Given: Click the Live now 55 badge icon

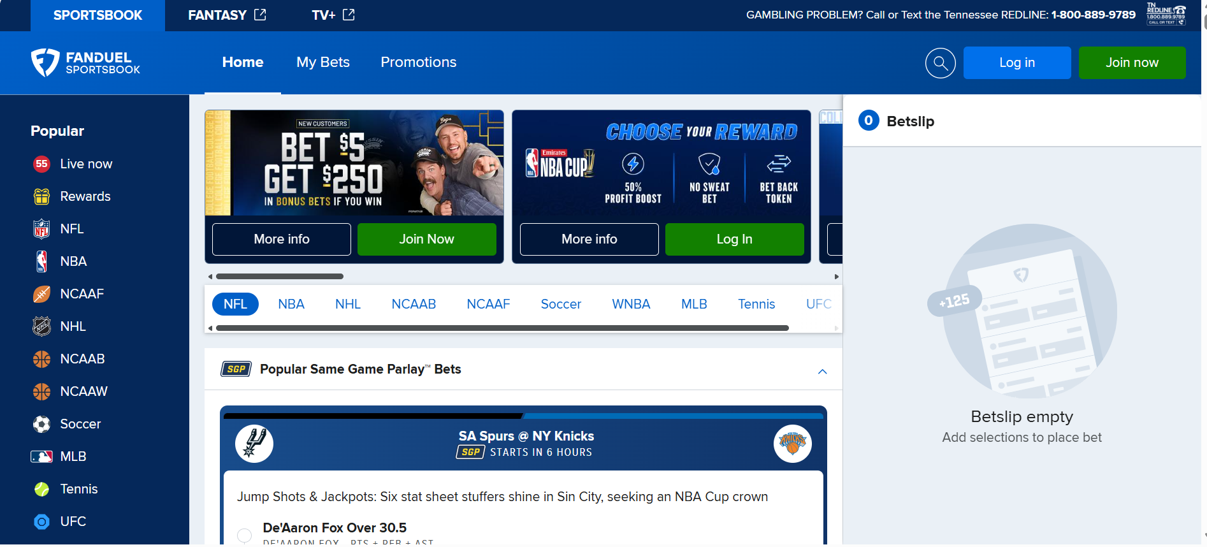Looking at the screenshot, I should coord(41,164).
